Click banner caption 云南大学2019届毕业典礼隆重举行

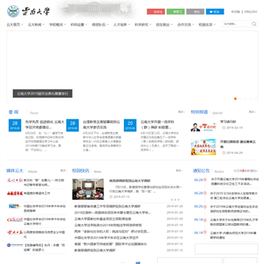tap(43, 93)
